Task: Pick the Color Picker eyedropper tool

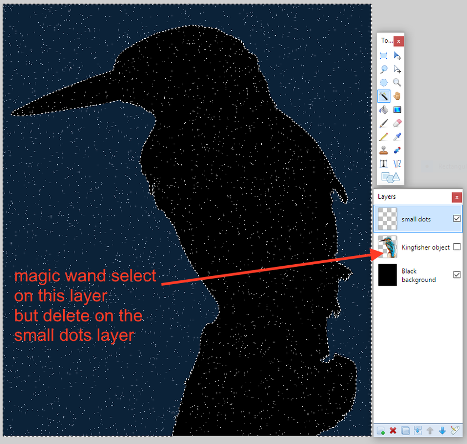Action: tap(397, 137)
